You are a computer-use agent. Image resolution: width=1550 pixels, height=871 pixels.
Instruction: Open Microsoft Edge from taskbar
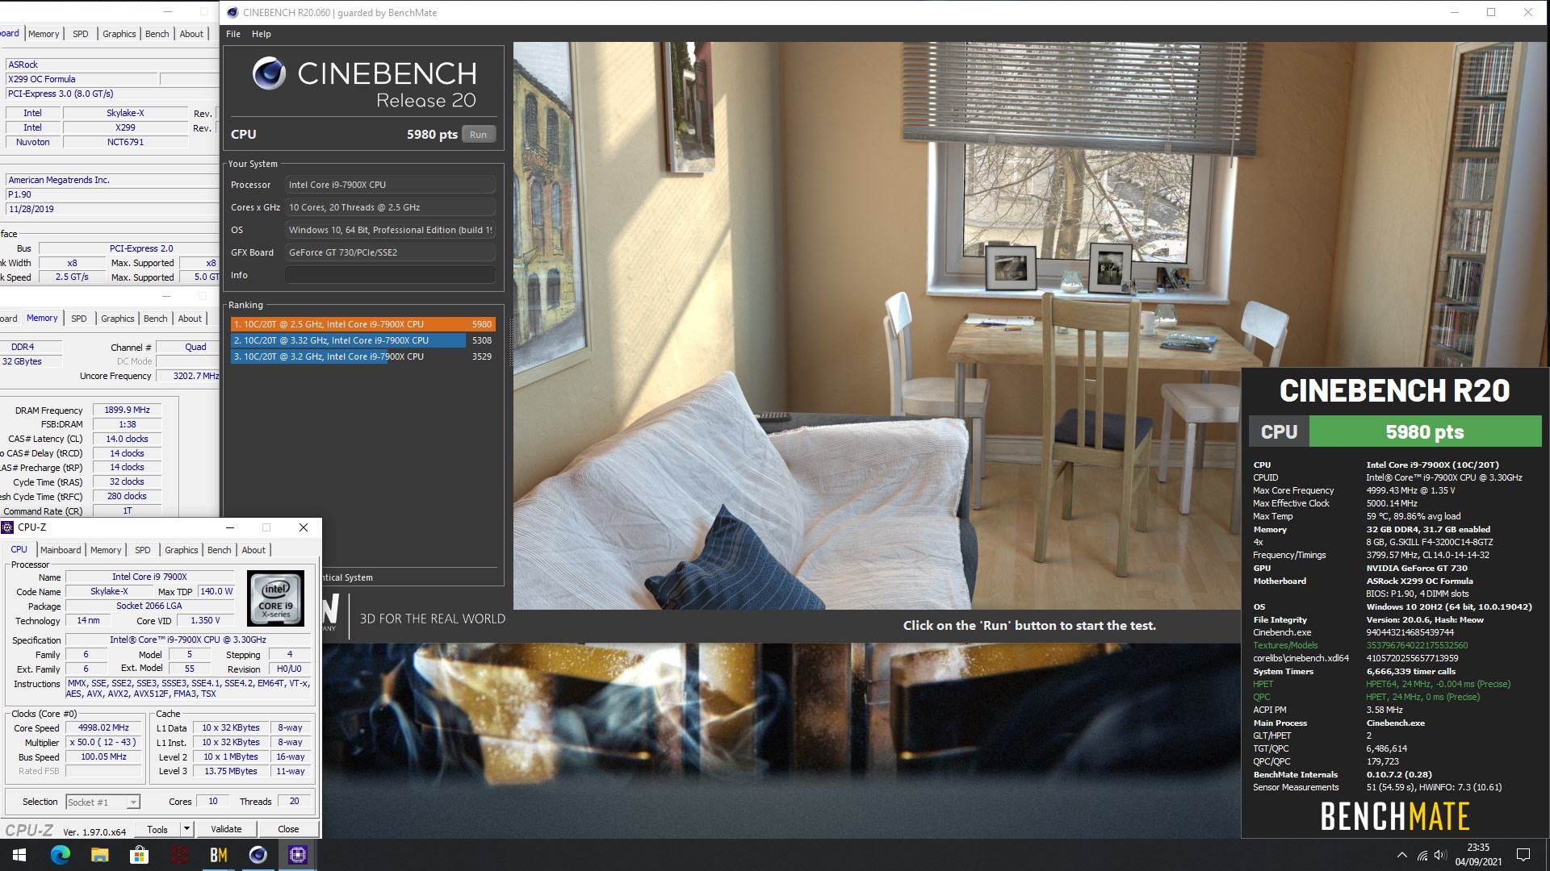coord(60,855)
